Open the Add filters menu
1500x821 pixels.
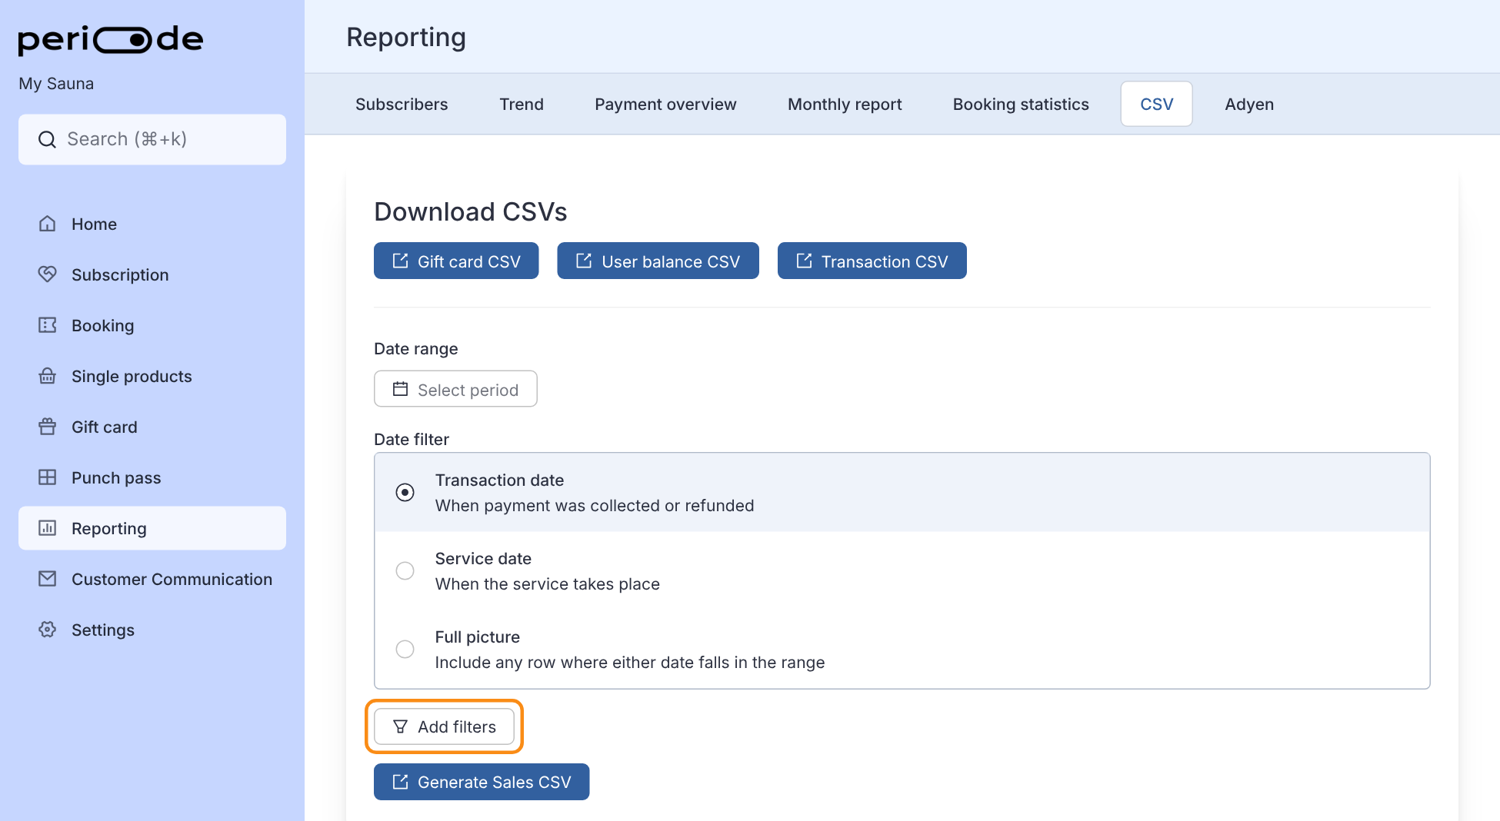point(444,726)
